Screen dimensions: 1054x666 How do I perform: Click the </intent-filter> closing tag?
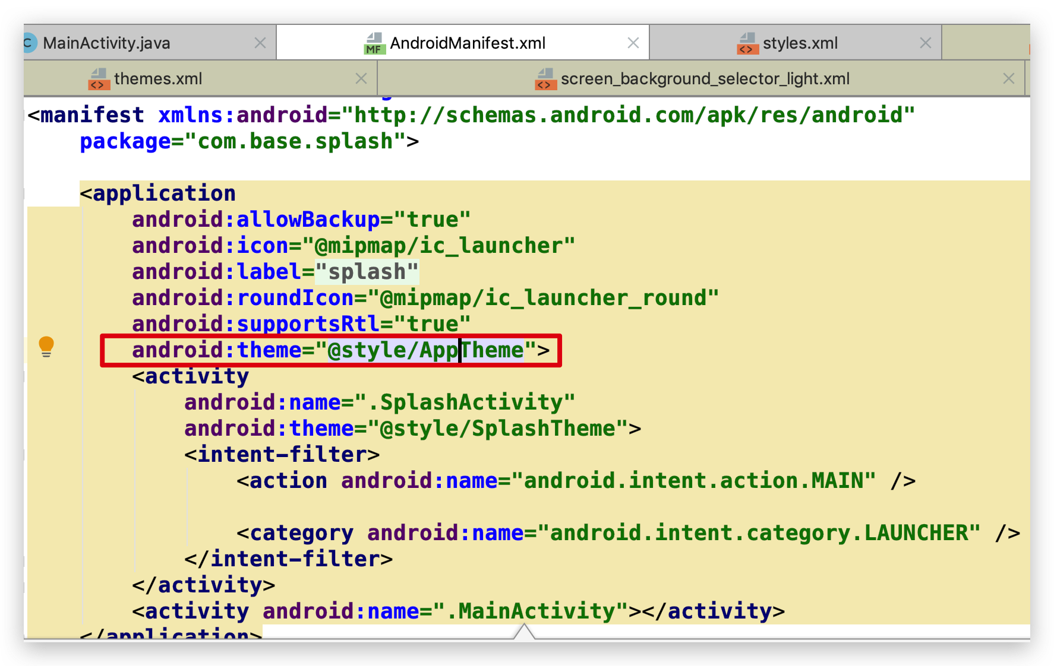point(289,559)
